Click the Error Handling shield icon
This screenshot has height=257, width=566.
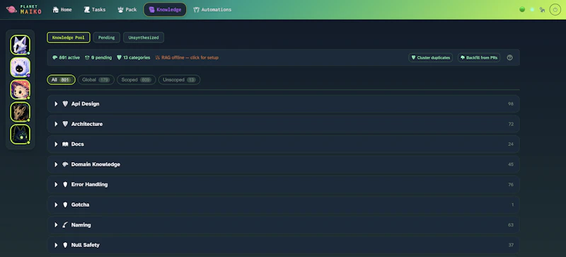(65, 185)
